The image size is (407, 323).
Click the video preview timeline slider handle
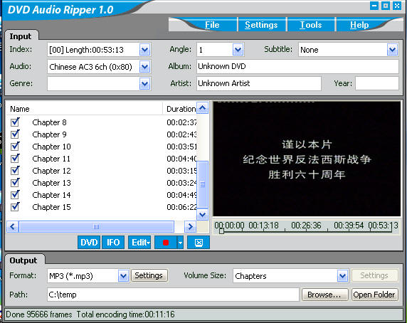pos(221,231)
